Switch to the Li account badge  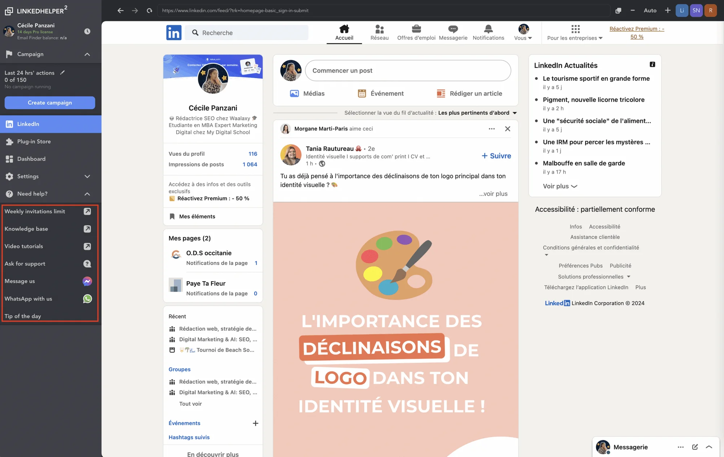(682, 10)
